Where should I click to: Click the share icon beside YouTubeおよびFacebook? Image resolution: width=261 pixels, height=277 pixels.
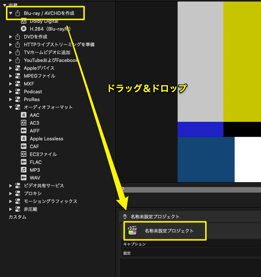point(17,60)
